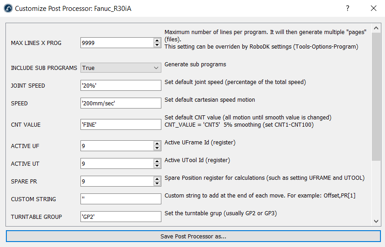385x247 pixels.
Task: Open INCLUDE SUB PROGRAMS dropdown
Action: [x=120, y=68]
